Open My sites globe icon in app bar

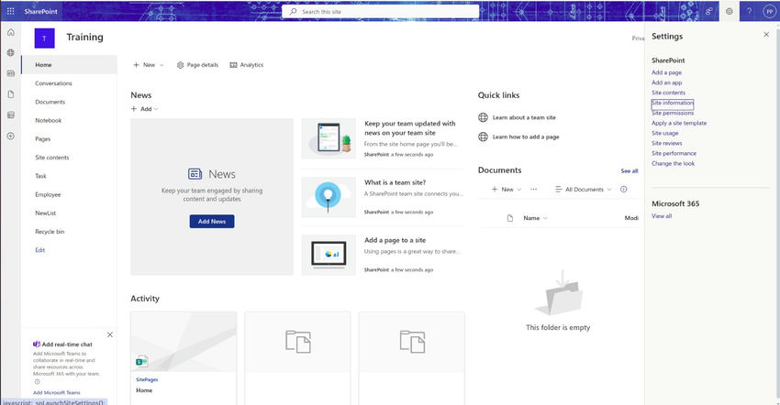10,52
